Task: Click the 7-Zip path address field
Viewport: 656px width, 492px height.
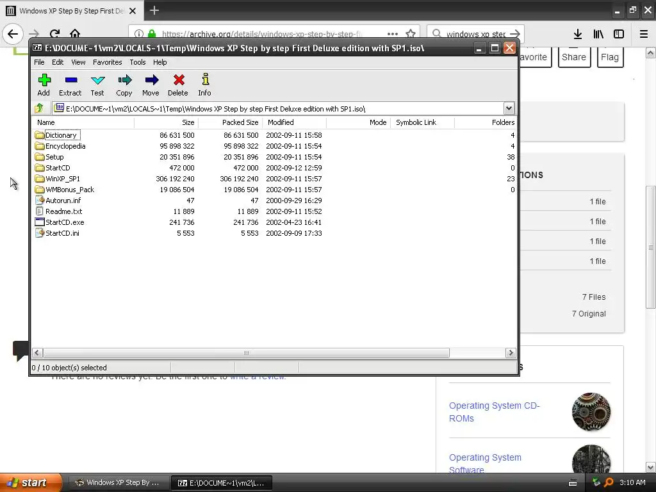Action: (278, 108)
